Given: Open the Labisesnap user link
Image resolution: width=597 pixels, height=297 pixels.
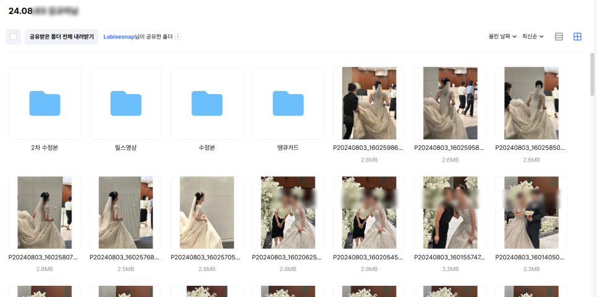Looking at the screenshot, I should pyautogui.click(x=119, y=37).
